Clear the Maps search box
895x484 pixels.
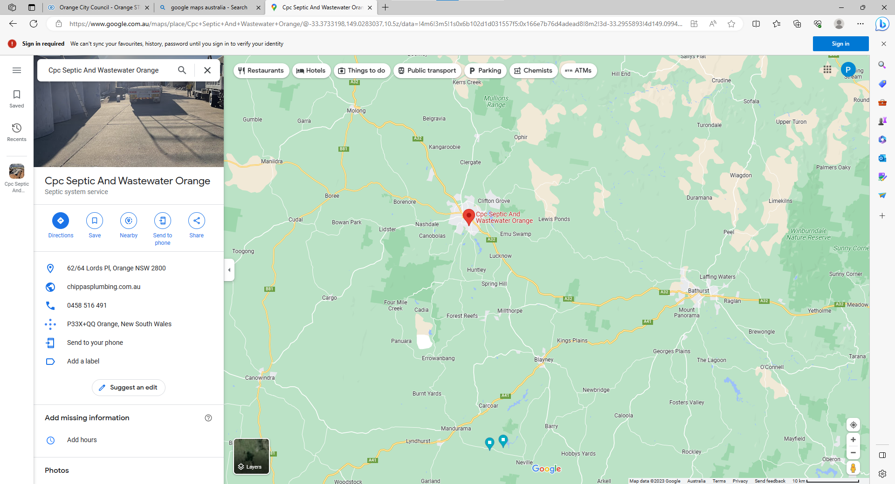click(x=207, y=70)
